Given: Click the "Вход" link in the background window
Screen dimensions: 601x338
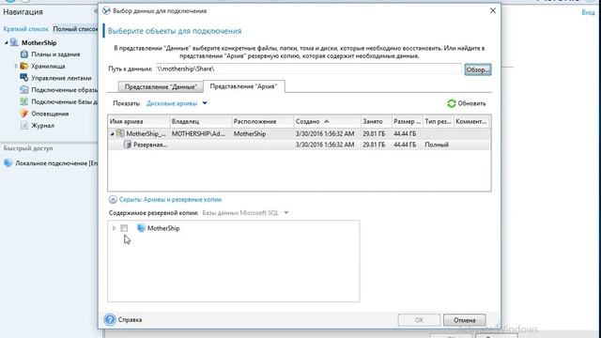Looking at the screenshot, I should (588, 12).
